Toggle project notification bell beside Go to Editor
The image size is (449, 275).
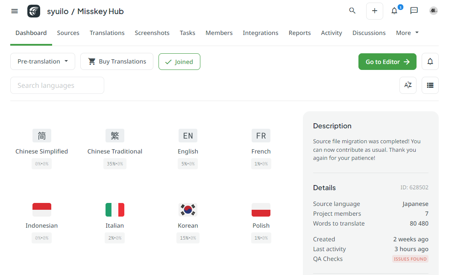click(430, 61)
